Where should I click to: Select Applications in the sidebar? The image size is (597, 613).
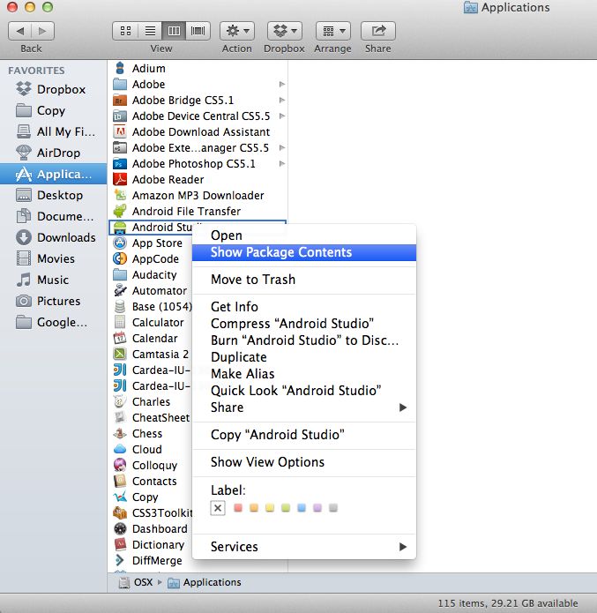(53, 174)
